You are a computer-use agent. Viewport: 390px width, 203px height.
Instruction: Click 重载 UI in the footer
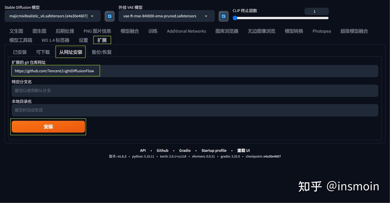[x=243, y=150]
